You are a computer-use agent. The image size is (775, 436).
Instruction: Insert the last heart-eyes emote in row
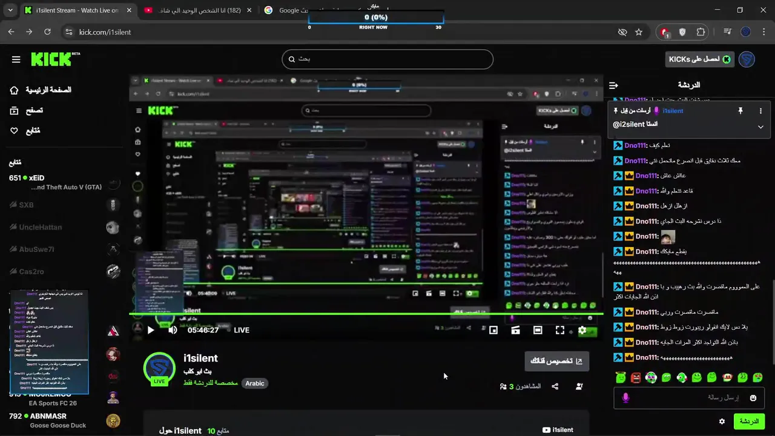click(758, 378)
